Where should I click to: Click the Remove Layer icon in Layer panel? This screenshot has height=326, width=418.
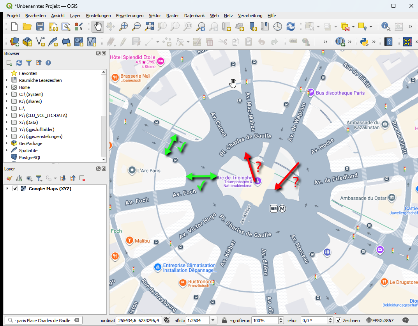pyautogui.click(x=82, y=178)
